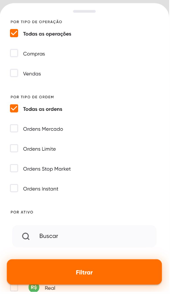Image resolution: width=170 pixels, height=294 pixels.
Task: Click the magnifying glass search icon
Action: click(x=26, y=236)
